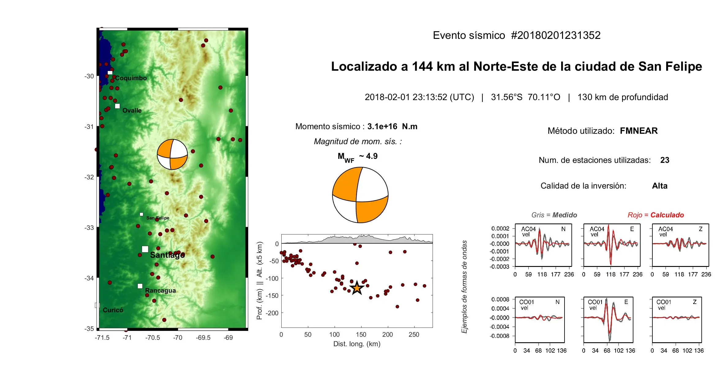The width and height of the screenshot is (728, 371).
Task: Click the station count '23'
Action: [665, 160]
